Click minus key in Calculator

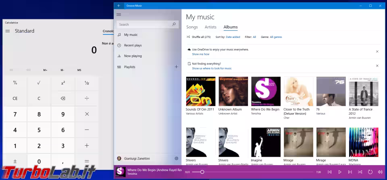87,130
